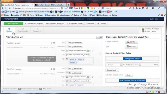Open Title dropdown for Site Performance
Image resolution: width=167 pixels, height=94 pixels.
[76, 69]
